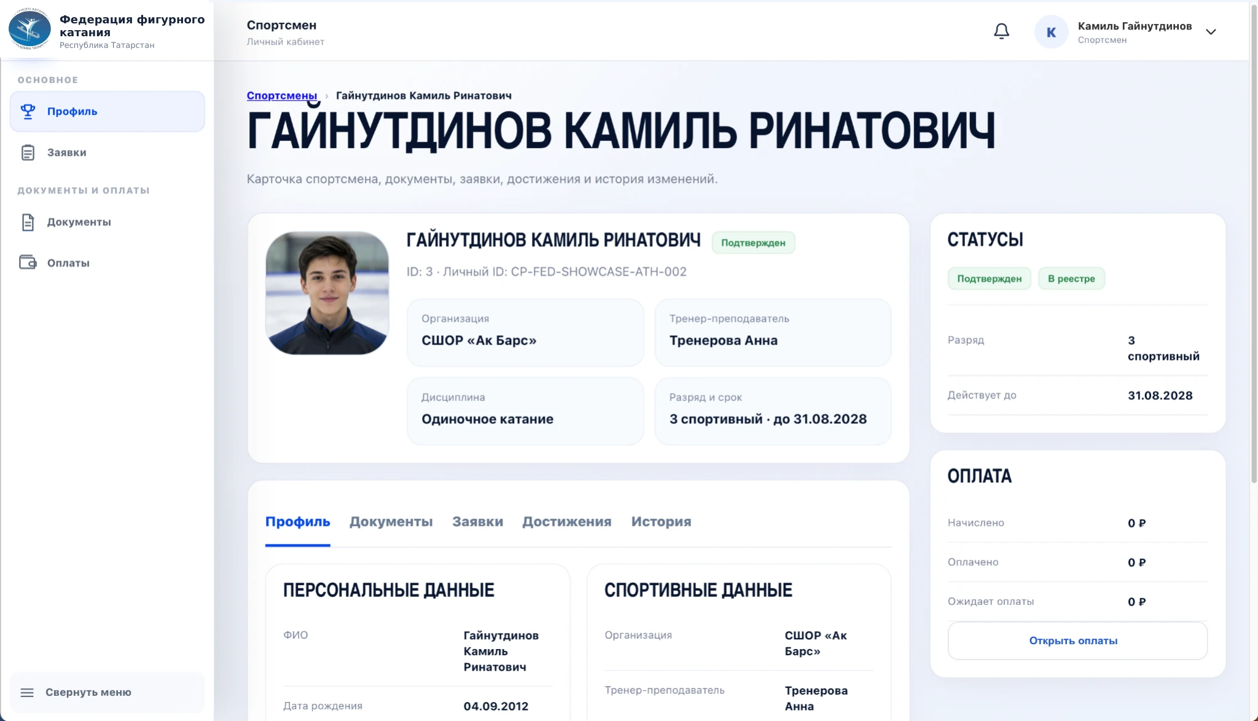This screenshot has width=1258, height=721.
Task: Click the Оплачено amount 0 ₽
Action: [x=1136, y=563]
